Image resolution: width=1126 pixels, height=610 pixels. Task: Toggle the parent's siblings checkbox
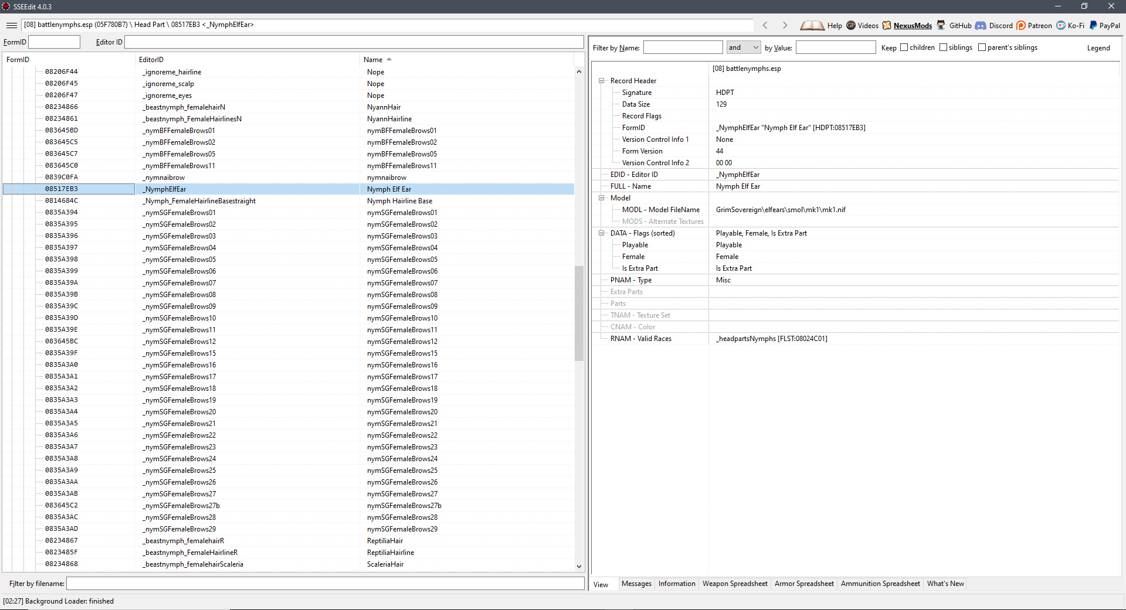(982, 47)
